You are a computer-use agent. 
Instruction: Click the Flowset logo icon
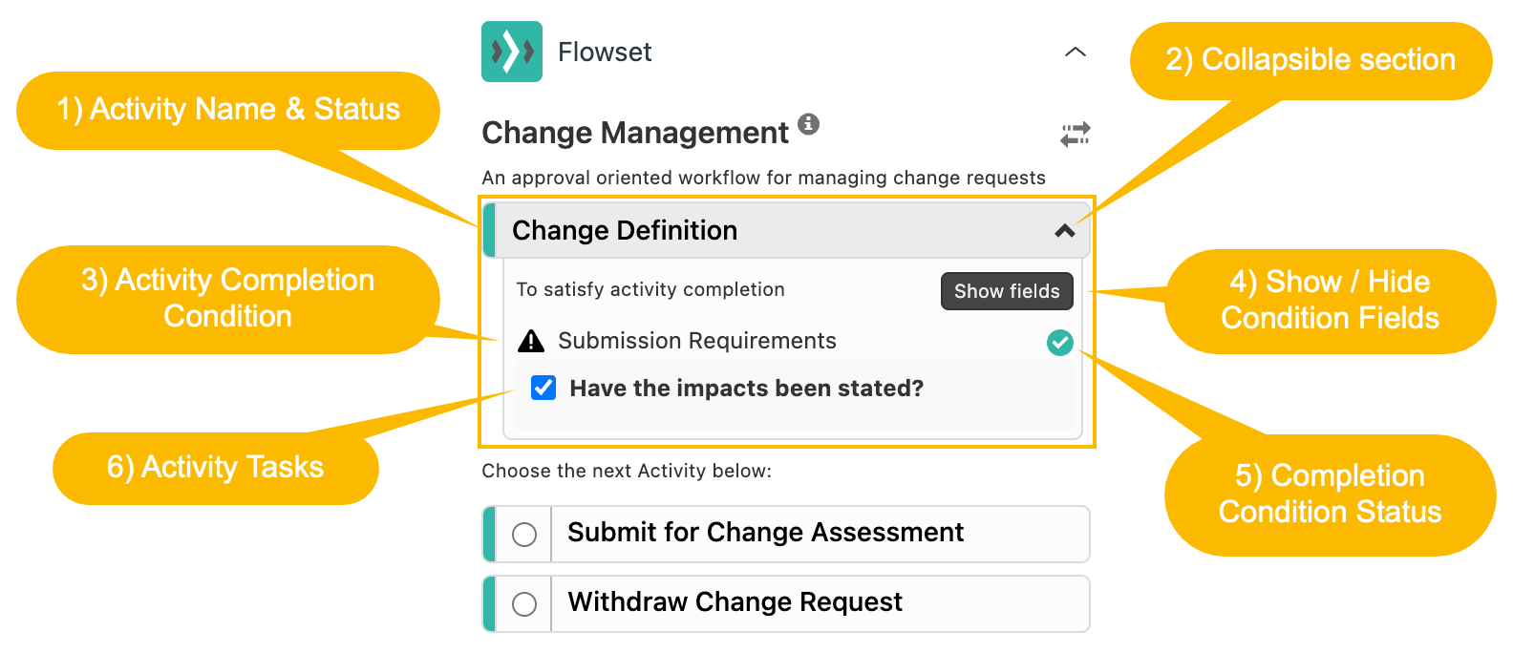tap(512, 52)
